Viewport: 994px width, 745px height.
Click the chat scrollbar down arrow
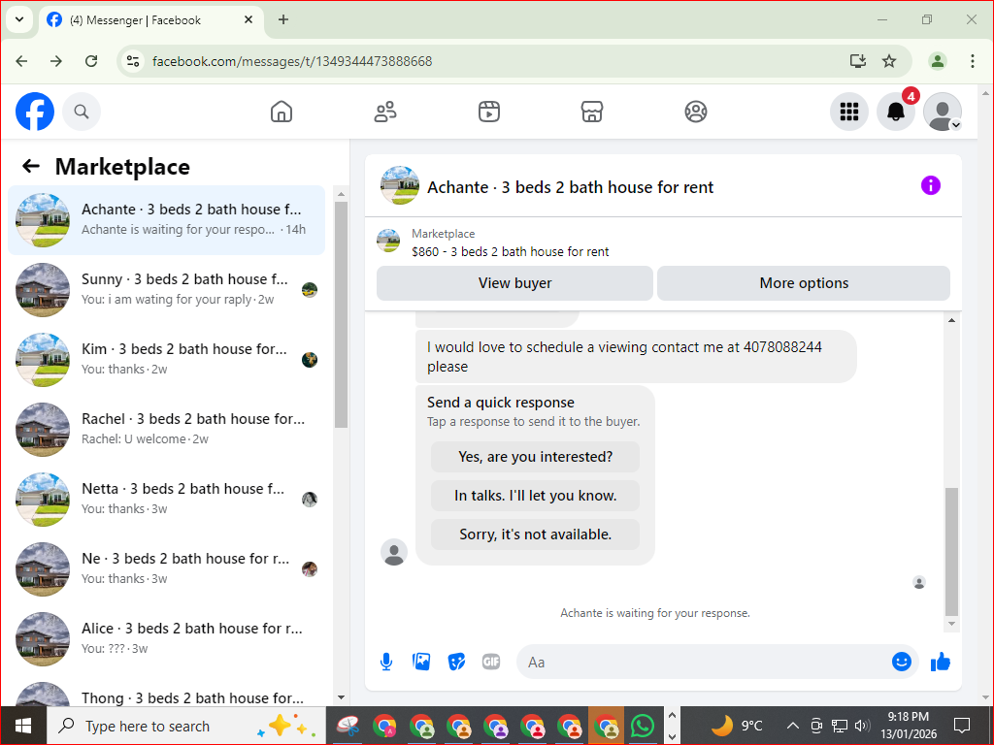pos(951,624)
